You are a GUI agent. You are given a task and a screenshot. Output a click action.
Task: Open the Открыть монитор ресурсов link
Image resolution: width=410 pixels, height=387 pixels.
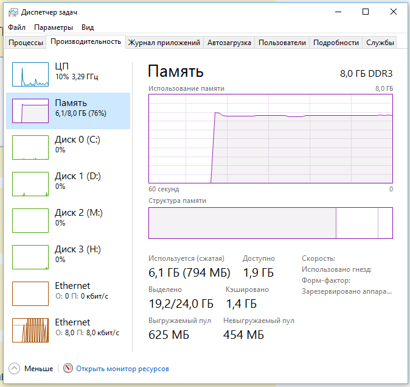click(122, 369)
